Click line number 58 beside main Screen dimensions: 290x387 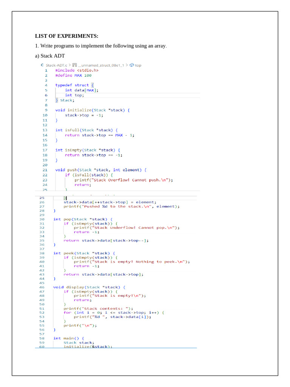42,338
